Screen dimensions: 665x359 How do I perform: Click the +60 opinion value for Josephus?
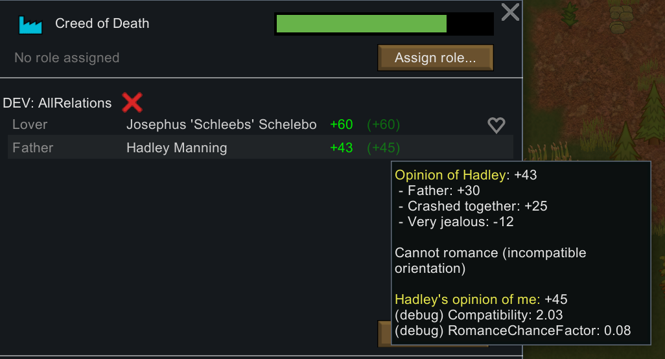tap(342, 124)
